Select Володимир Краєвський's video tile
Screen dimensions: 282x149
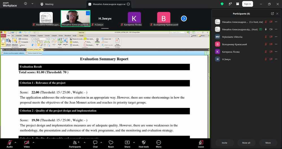164,19
